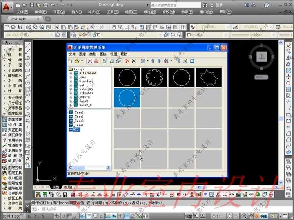
Task: Click the up arrow icon in library toolbar
Action: (x=152, y=61)
